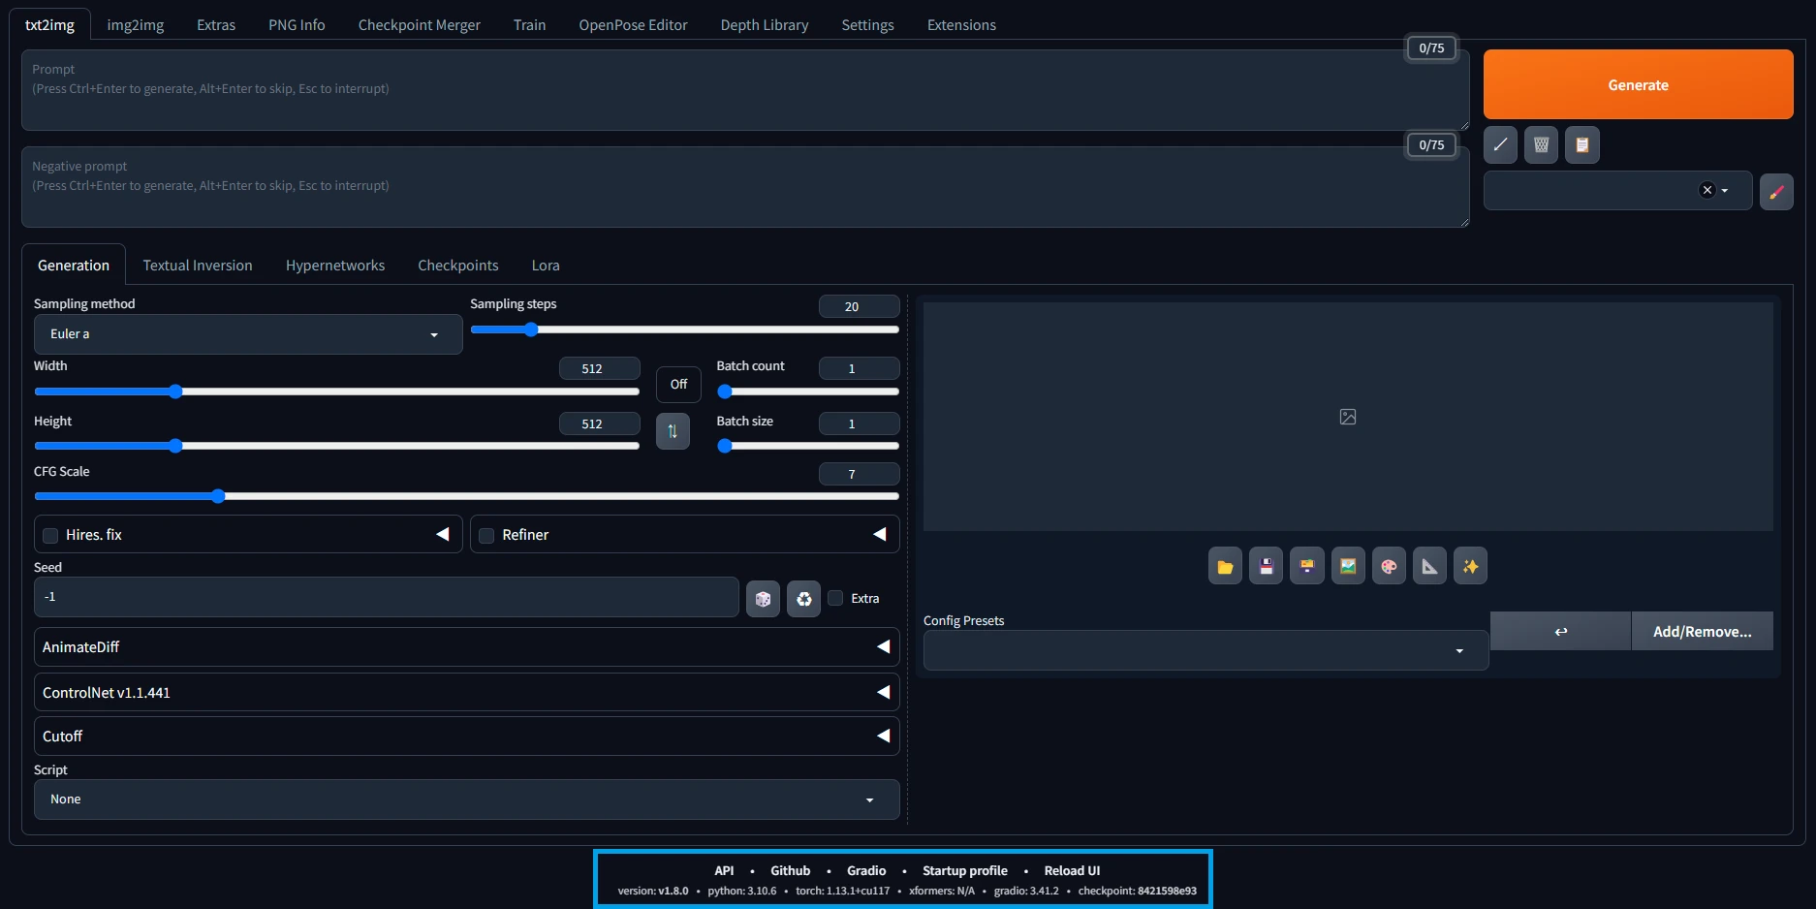
Task: Click the floppy disk save image icon
Action: tap(1266, 566)
